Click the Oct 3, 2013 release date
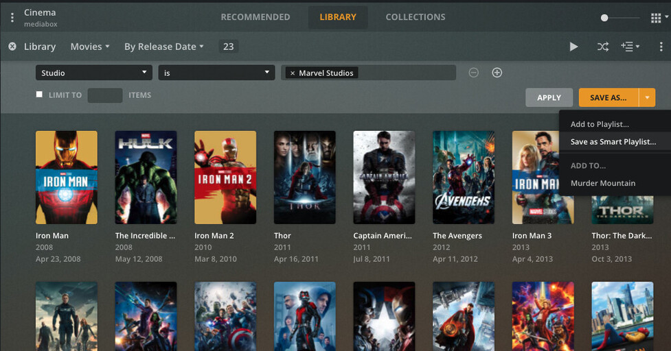This screenshot has width=671, height=351. coord(611,258)
